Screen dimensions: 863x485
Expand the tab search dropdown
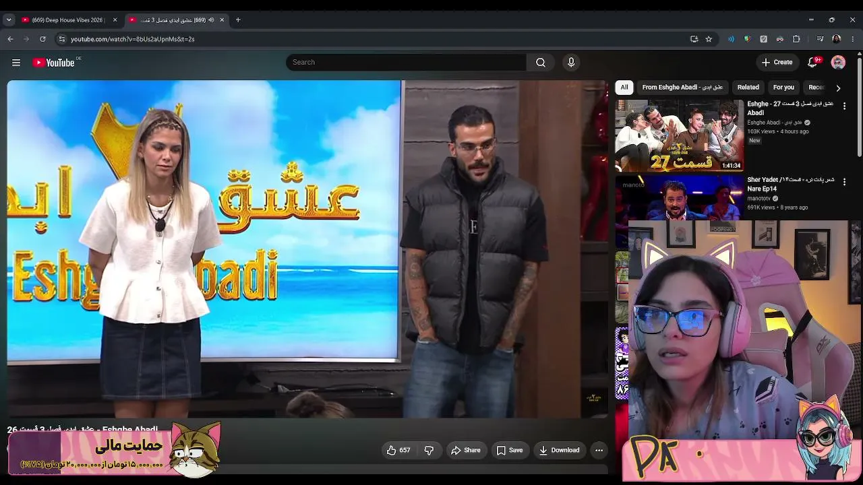pyautogui.click(x=9, y=20)
